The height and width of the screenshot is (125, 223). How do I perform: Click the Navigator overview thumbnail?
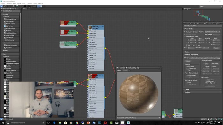[x=203, y=16]
